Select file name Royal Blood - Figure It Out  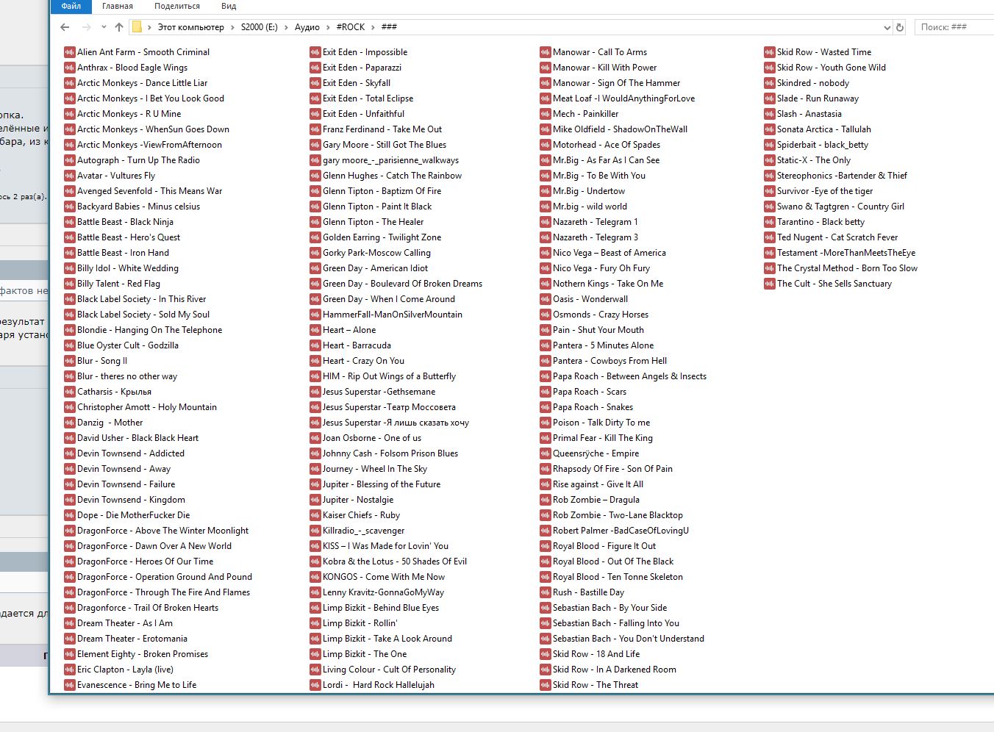point(604,546)
